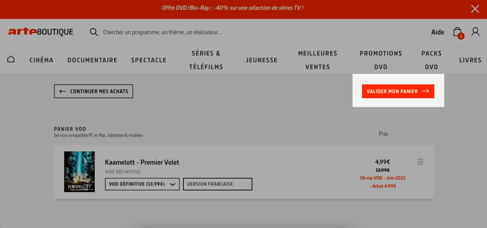The width and height of the screenshot is (487, 228).
Task: Open the Documentaire category
Action: 92,60
